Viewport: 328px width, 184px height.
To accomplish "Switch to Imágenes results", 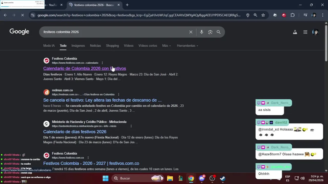I will tap(78, 45).
